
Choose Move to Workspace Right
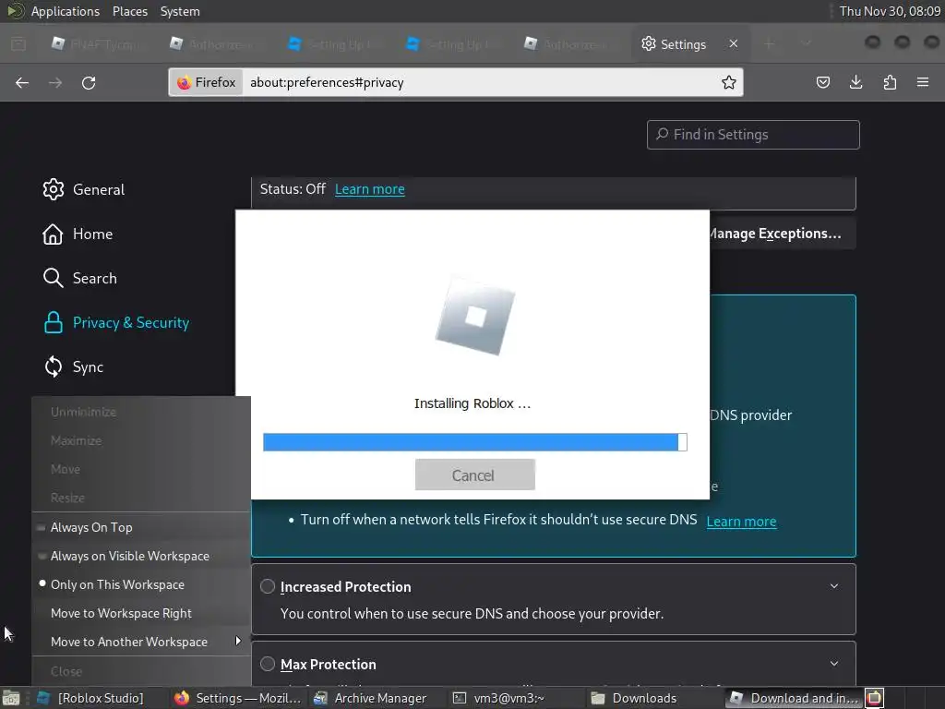141,613
